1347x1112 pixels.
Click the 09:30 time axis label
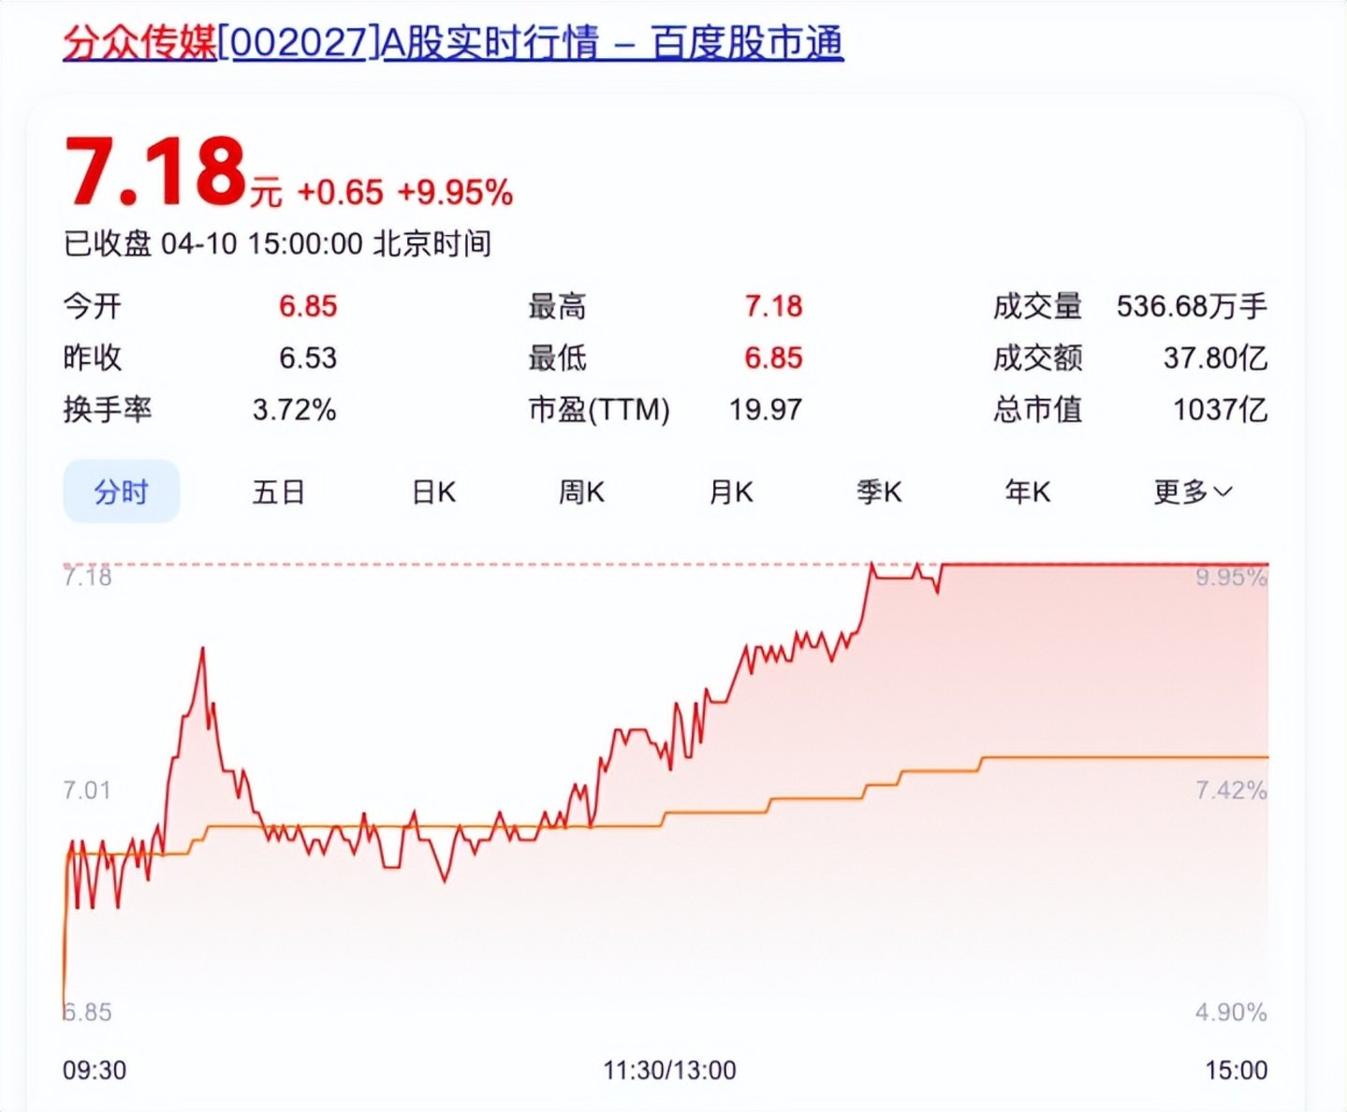(x=95, y=1070)
